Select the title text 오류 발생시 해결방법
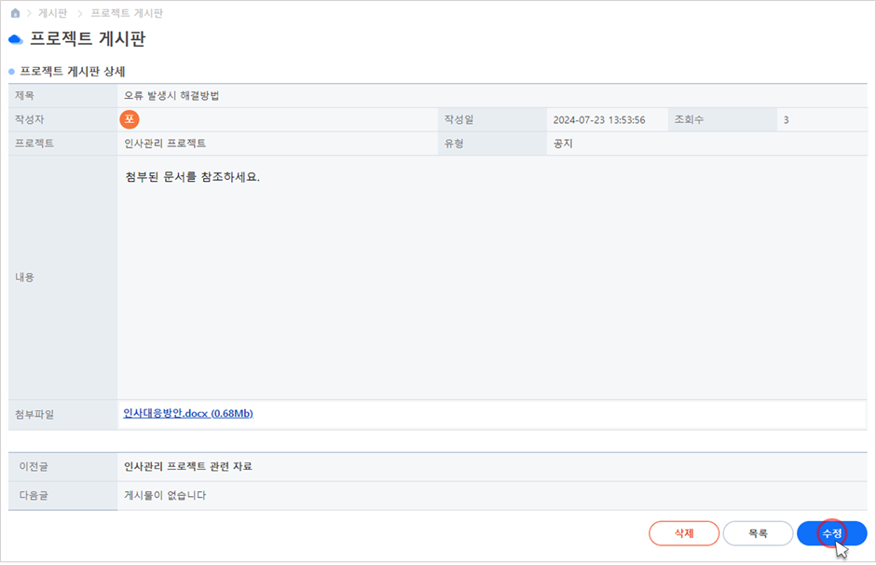Viewport: 876px width, 565px height. pyautogui.click(x=171, y=95)
